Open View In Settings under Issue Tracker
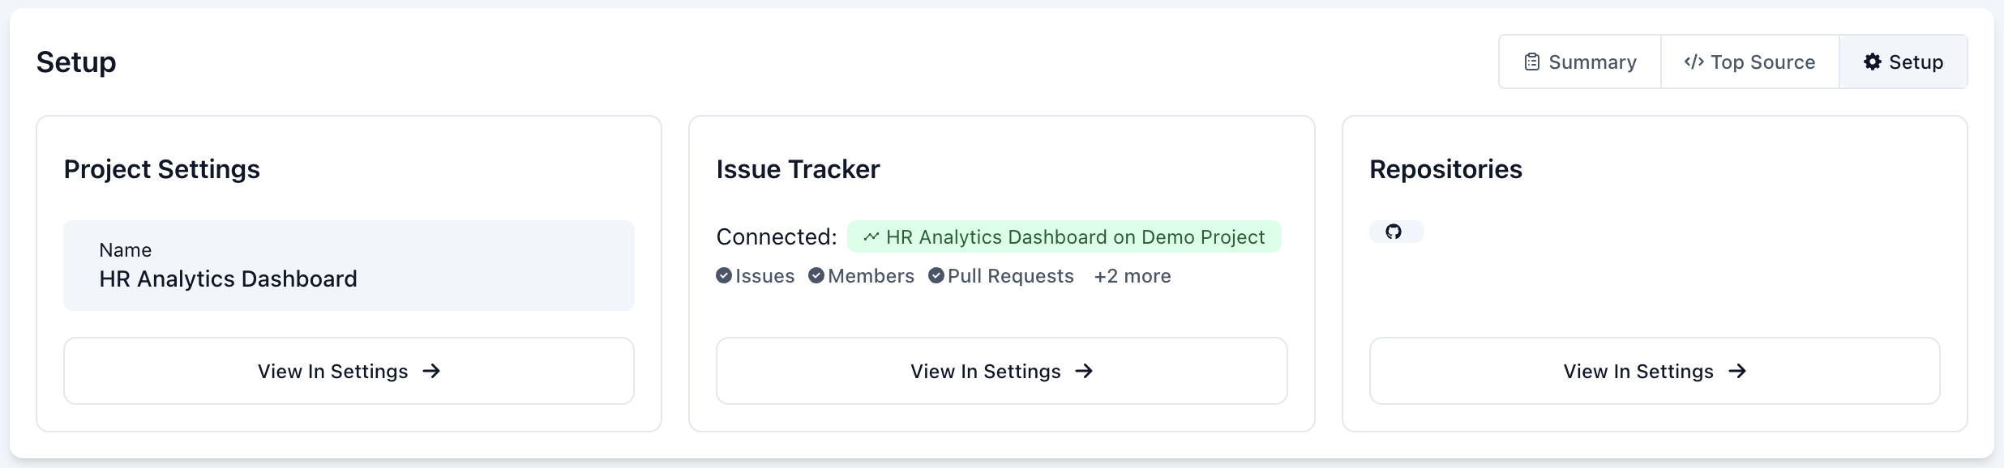 pos(1002,371)
